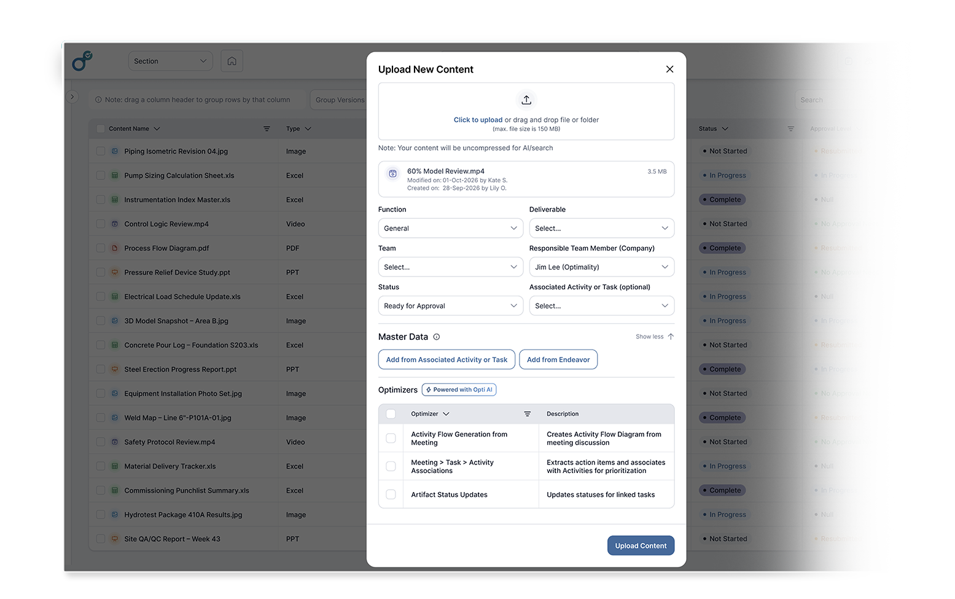Screen dimensions: 955x599
Task: Open the Optimizer column sort chevron
Action: (x=446, y=414)
